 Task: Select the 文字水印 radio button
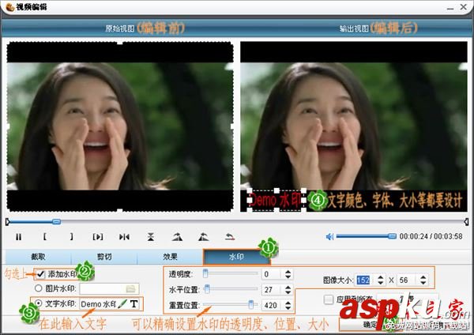tap(39, 303)
